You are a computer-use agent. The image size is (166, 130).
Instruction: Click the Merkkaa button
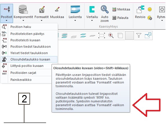click(121, 9)
